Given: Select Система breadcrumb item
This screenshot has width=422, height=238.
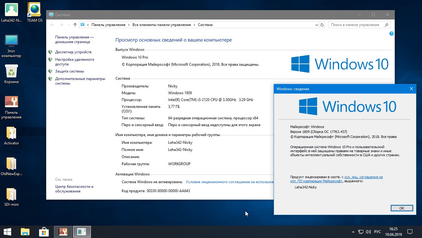Looking at the screenshot, I should pyautogui.click(x=205, y=25).
